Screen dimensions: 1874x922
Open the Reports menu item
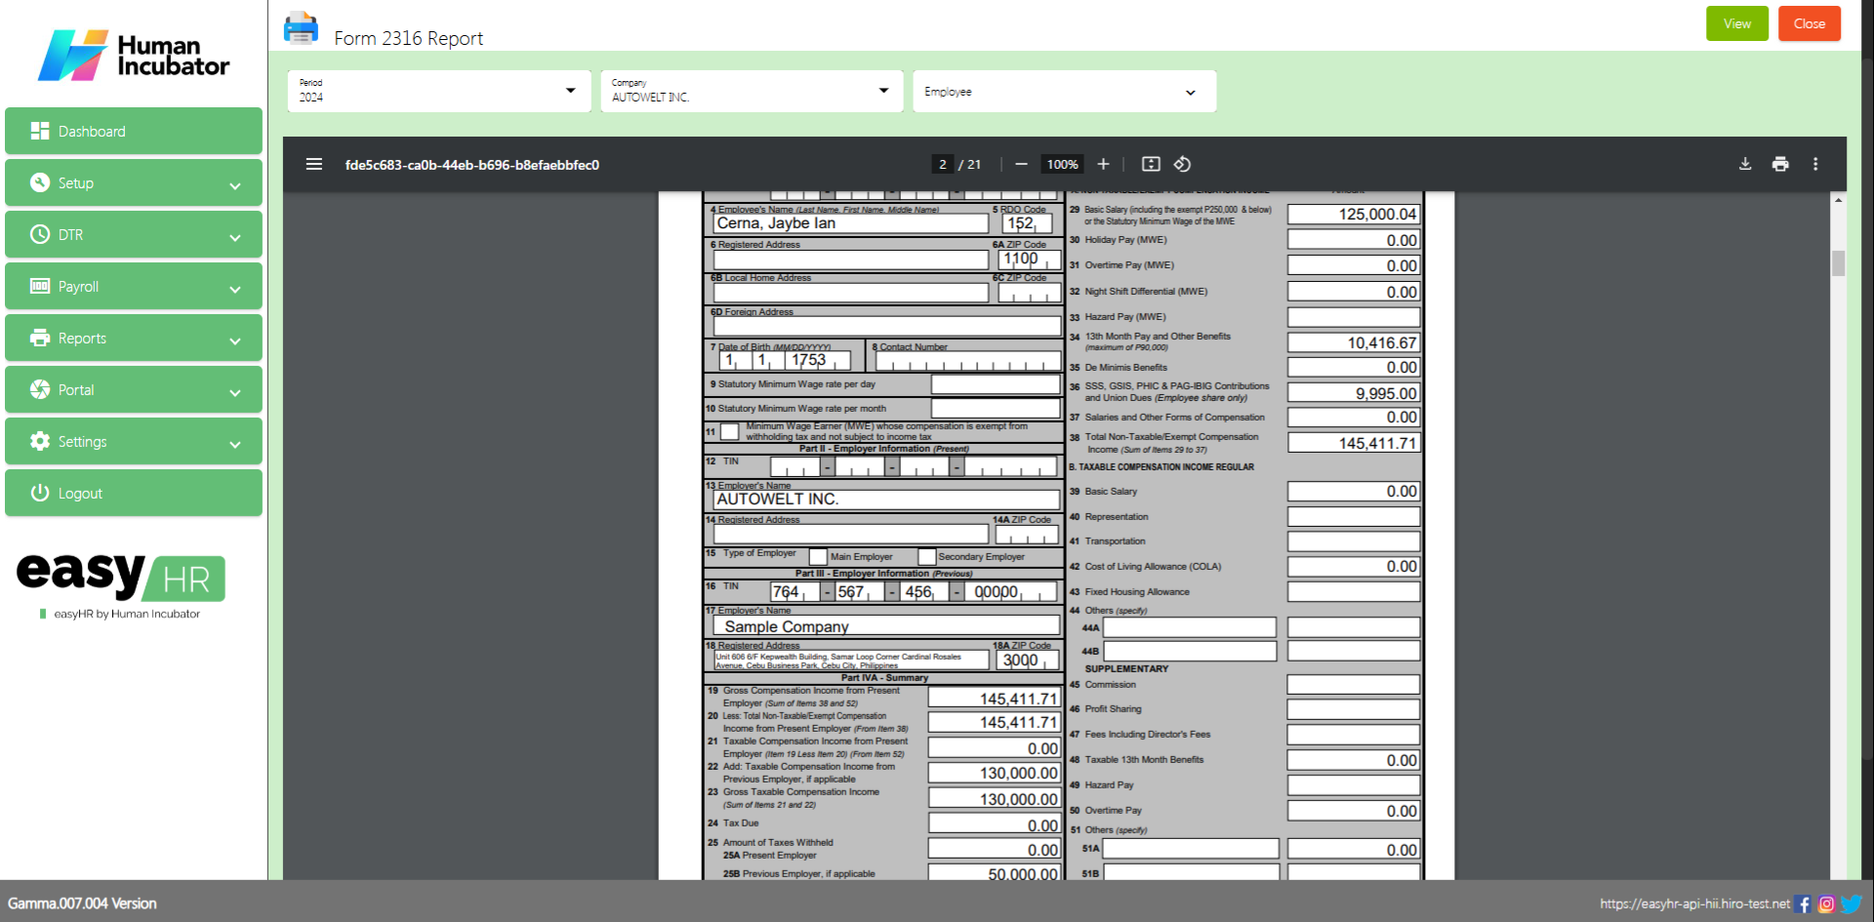(134, 338)
